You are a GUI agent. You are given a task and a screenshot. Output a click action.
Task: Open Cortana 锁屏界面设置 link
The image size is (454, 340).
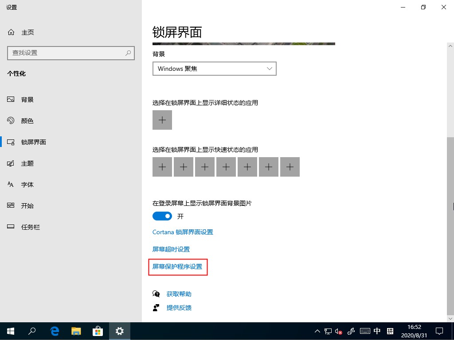click(183, 232)
